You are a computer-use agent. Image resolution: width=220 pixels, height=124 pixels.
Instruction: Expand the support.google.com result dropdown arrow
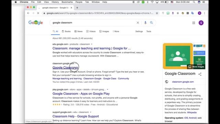pyautogui.click(x=90, y=112)
